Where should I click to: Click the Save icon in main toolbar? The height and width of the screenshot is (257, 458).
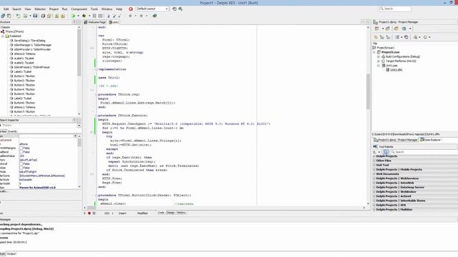(x=35, y=16)
